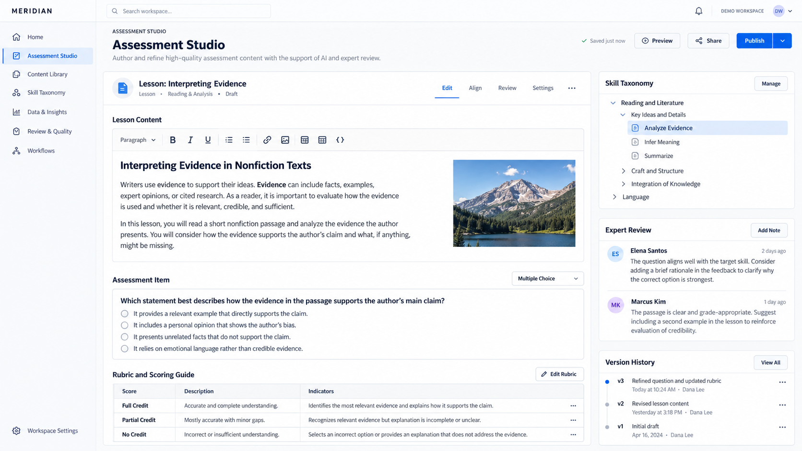
Task: Open Content Library from sidebar
Action: coord(48,74)
